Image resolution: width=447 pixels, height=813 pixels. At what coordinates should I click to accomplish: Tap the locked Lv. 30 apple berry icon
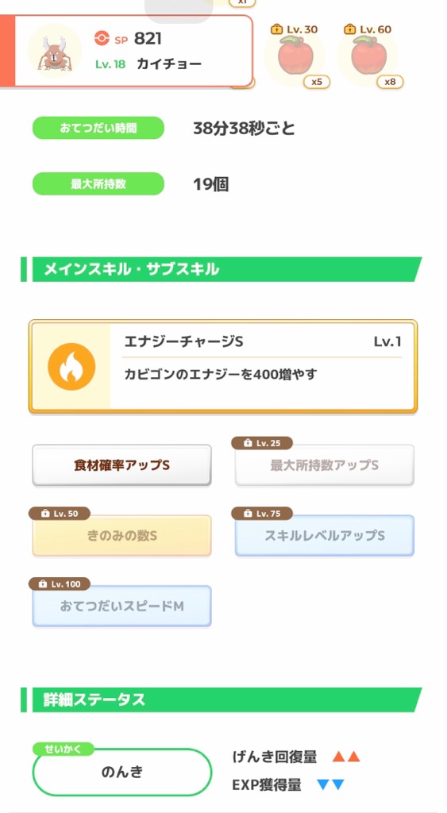(294, 56)
